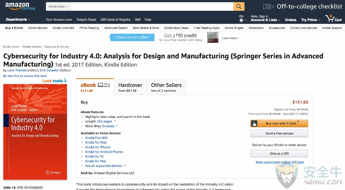Open Prime Reading menu item
Viewport: 345px width, 190px height.
pos(89,28)
